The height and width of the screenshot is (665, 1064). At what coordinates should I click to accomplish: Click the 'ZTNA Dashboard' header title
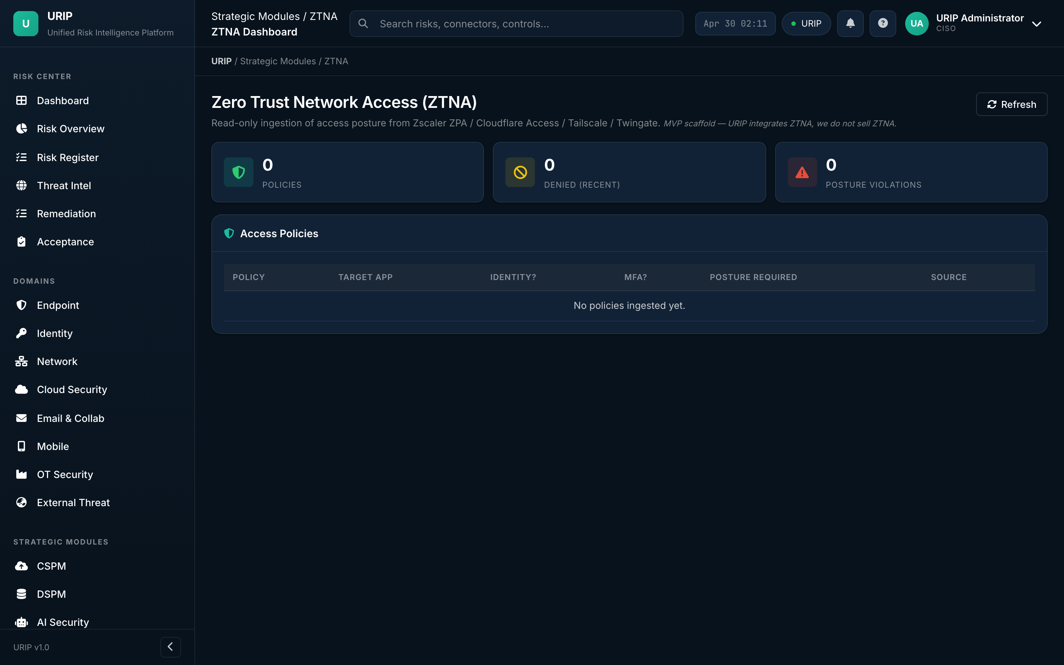(254, 32)
